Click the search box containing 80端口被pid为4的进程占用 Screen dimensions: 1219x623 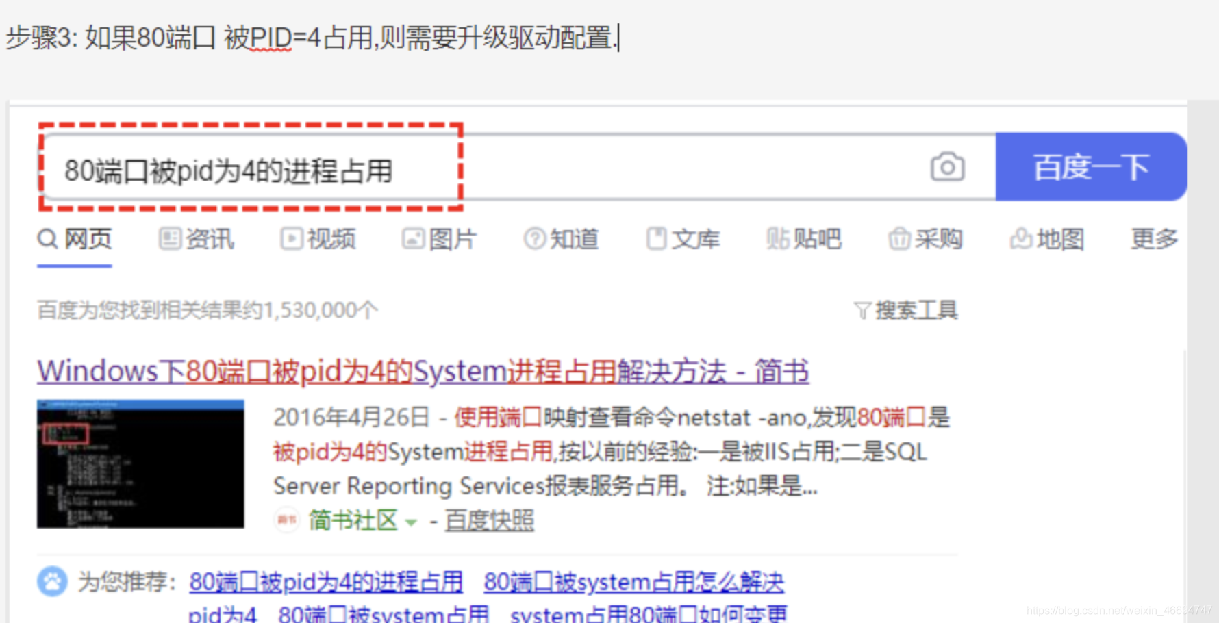(517, 168)
